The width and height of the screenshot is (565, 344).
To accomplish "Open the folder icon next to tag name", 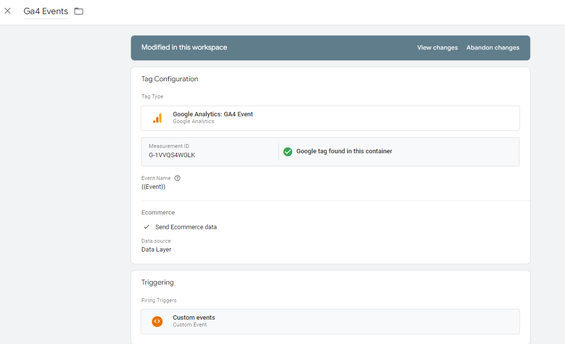I will point(79,11).
